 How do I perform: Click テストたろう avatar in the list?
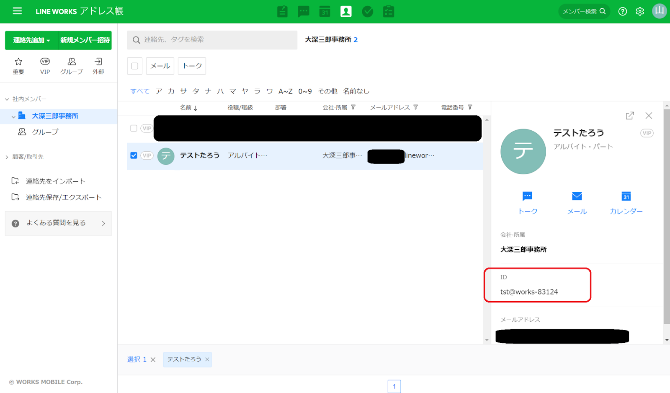point(166,156)
